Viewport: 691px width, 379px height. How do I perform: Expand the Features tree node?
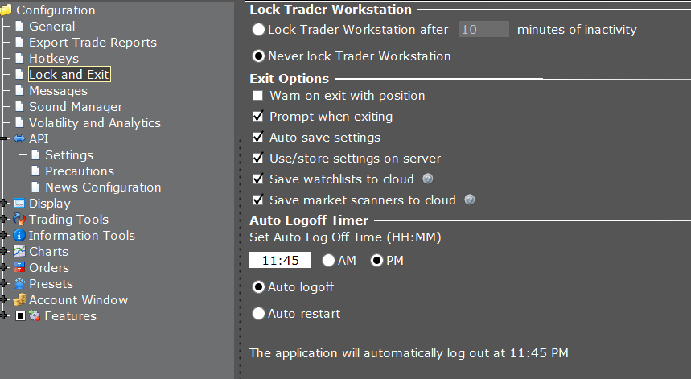[5, 316]
